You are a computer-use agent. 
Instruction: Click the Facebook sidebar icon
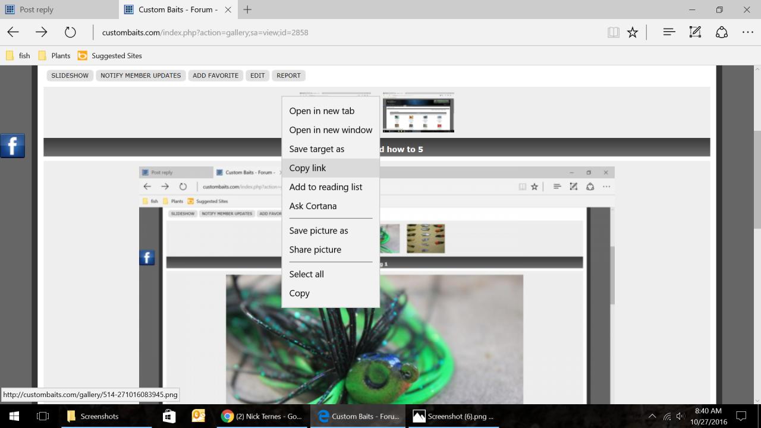pos(12,146)
